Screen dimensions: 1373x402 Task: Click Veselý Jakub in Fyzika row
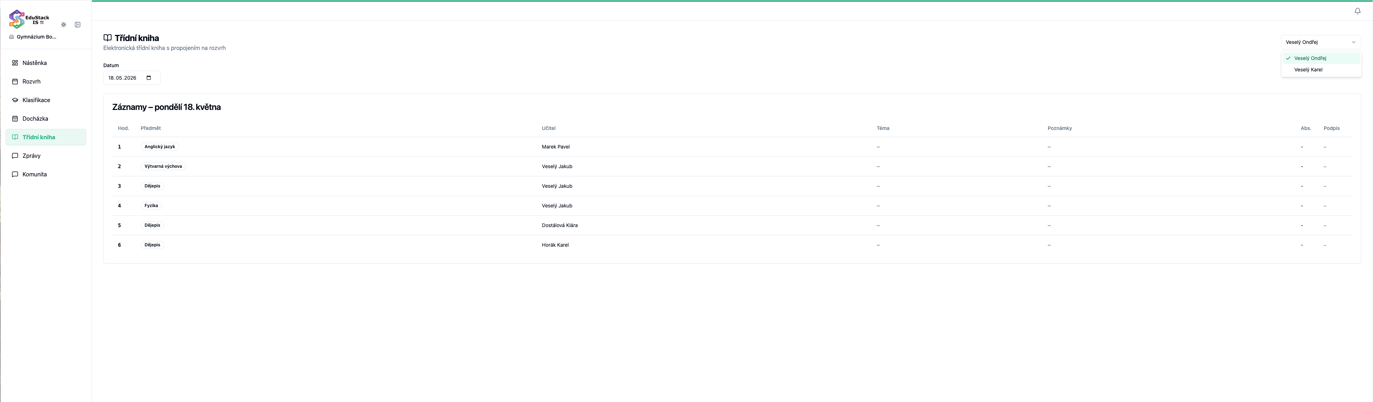click(x=557, y=206)
